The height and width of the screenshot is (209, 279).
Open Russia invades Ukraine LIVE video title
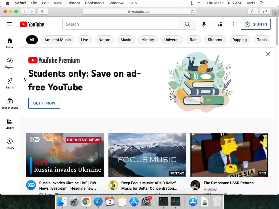click(x=68, y=186)
